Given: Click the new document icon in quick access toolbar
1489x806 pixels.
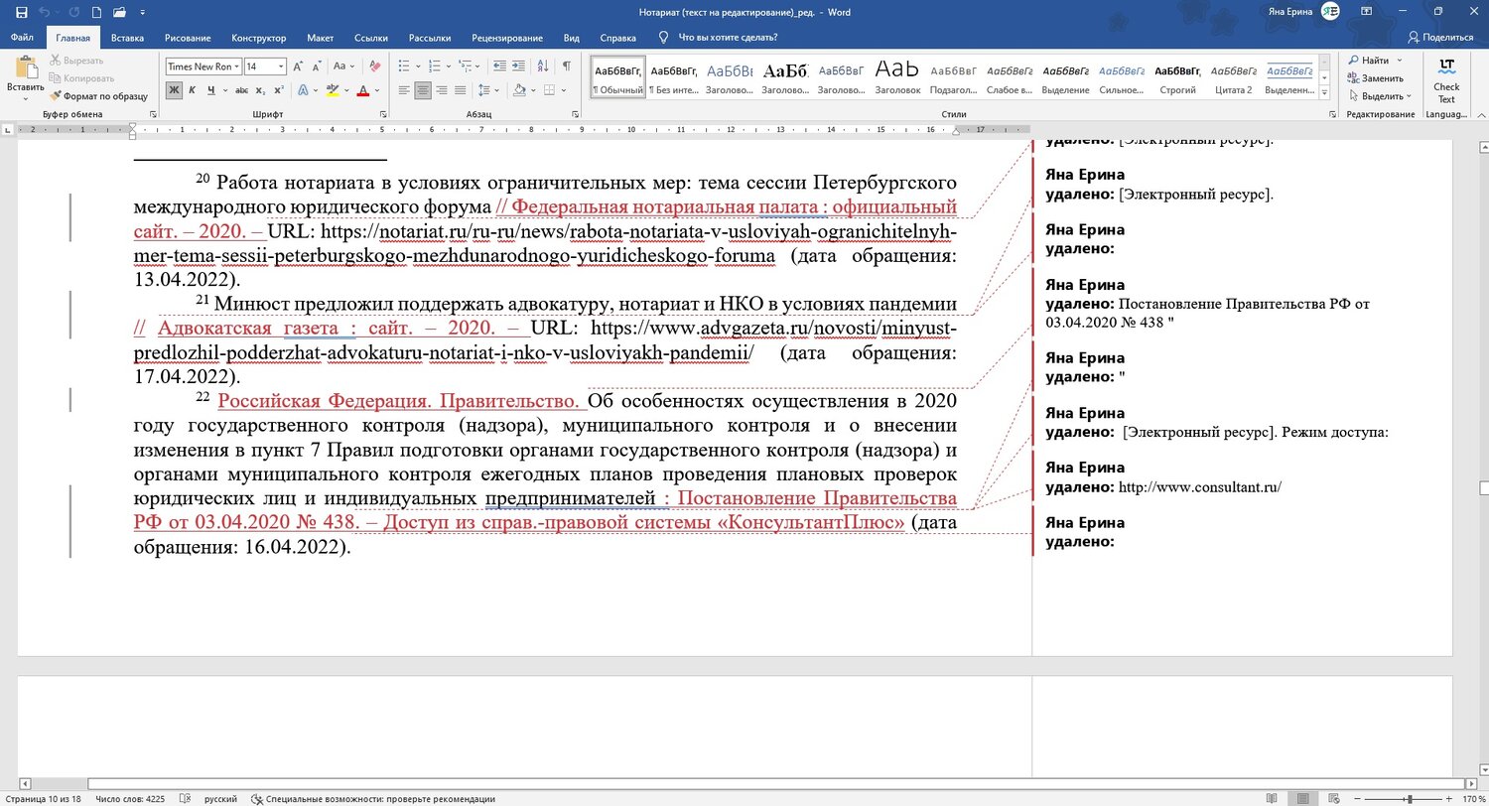Looking at the screenshot, I should (x=95, y=12).
